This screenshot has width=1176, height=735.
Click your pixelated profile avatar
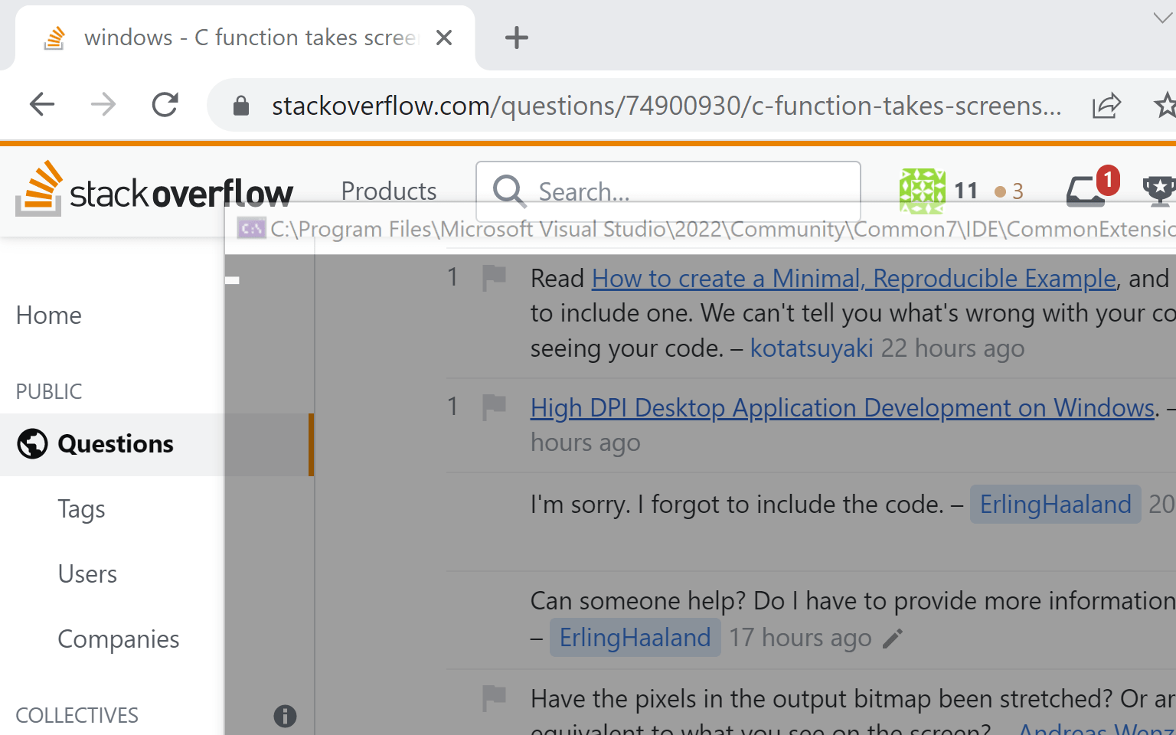(922, 190)
